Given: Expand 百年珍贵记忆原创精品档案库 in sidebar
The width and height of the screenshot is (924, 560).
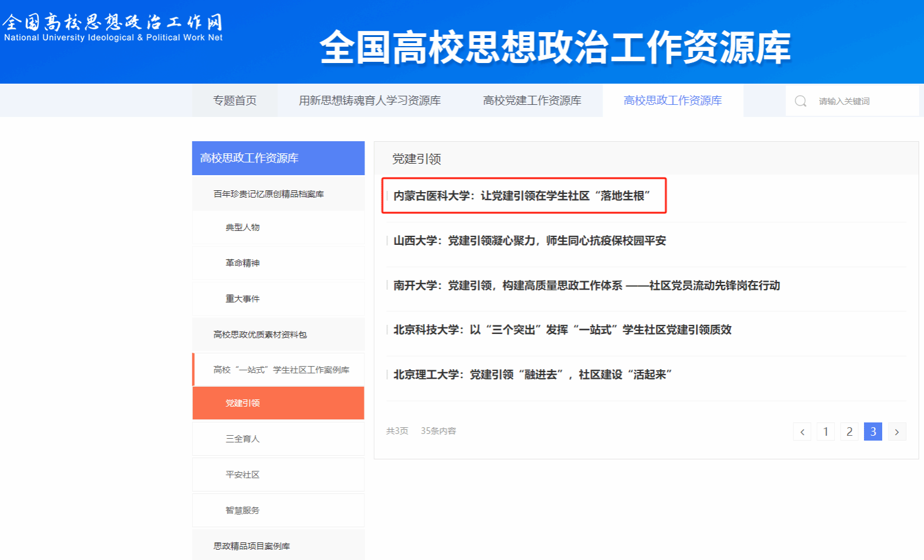Looking at the screenshot, I should pyautogui.click(x=269, y=194).
